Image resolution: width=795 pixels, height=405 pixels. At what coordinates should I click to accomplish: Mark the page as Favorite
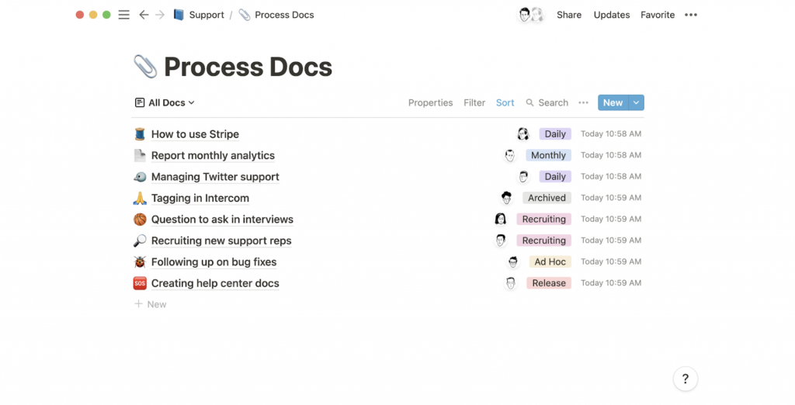coord(658,15)
